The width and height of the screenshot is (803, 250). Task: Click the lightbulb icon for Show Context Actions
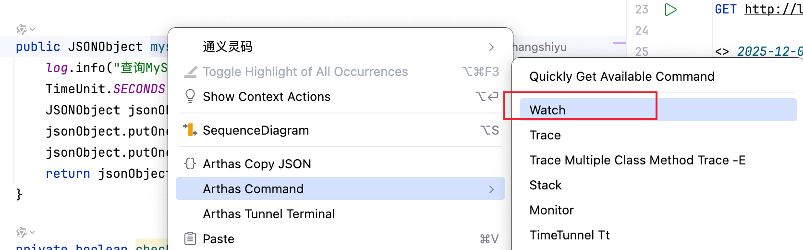pos(190,96)
